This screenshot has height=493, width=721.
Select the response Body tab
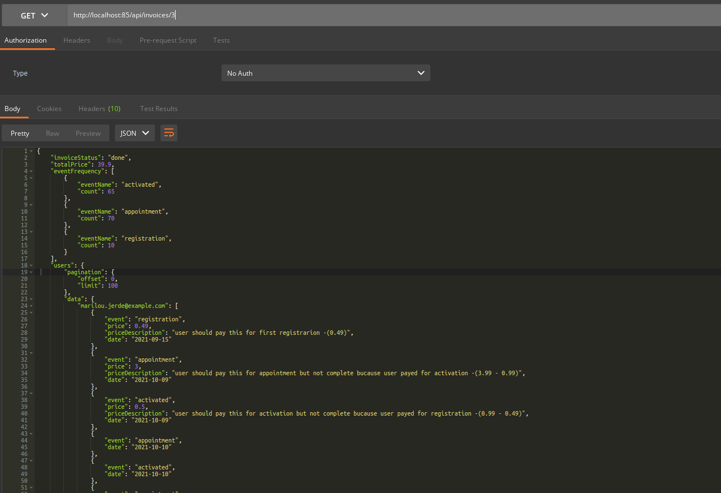coord(12,109)
